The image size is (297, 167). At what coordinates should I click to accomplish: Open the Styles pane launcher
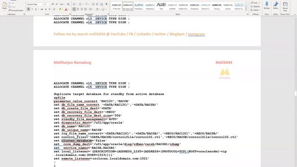click(x=247, y=14)
